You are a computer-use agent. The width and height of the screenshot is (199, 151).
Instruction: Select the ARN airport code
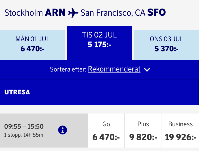point(55,12)
